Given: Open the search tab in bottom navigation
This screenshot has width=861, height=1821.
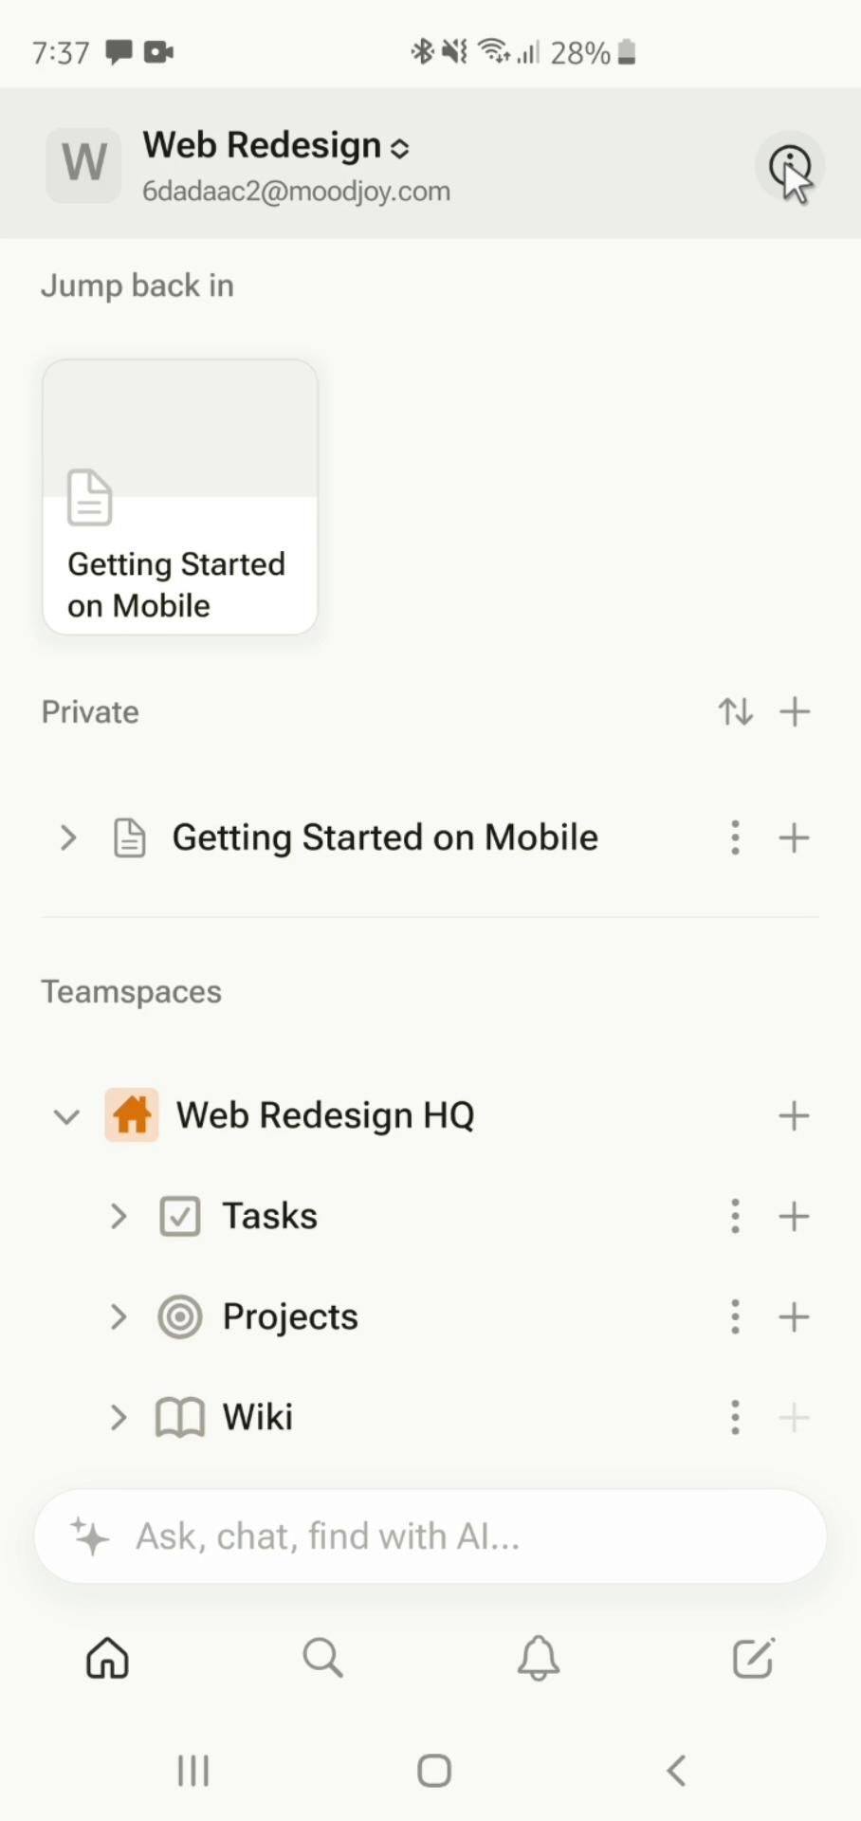Looking at the screenshot, I should coord(322,1659).
